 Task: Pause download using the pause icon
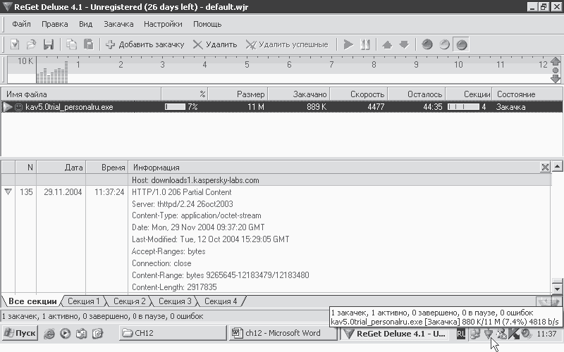point(364,44)
